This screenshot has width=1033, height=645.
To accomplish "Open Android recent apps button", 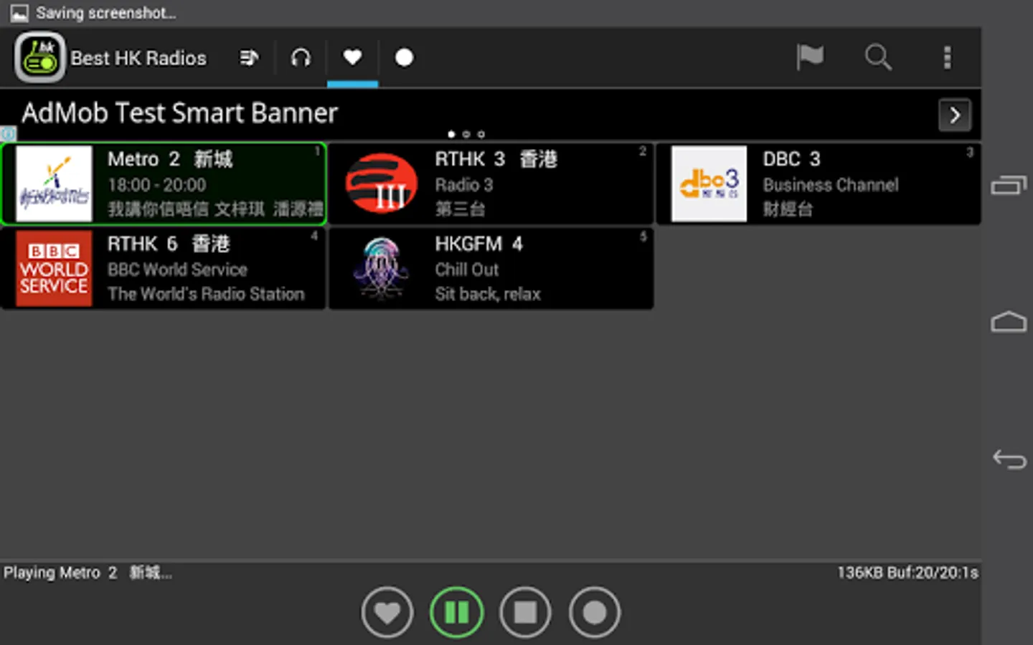I will pyautogui.click(x=1009, y=186).
